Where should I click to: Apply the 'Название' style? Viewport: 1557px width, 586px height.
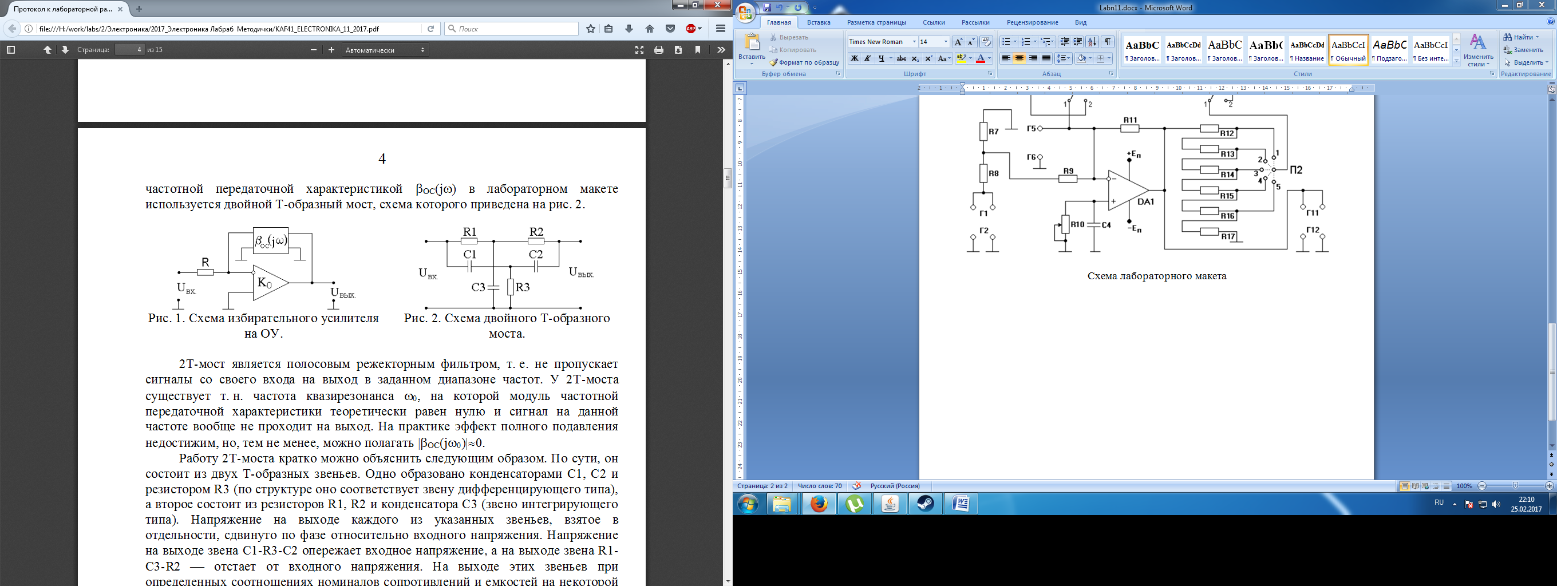(x=1307, y=50)
